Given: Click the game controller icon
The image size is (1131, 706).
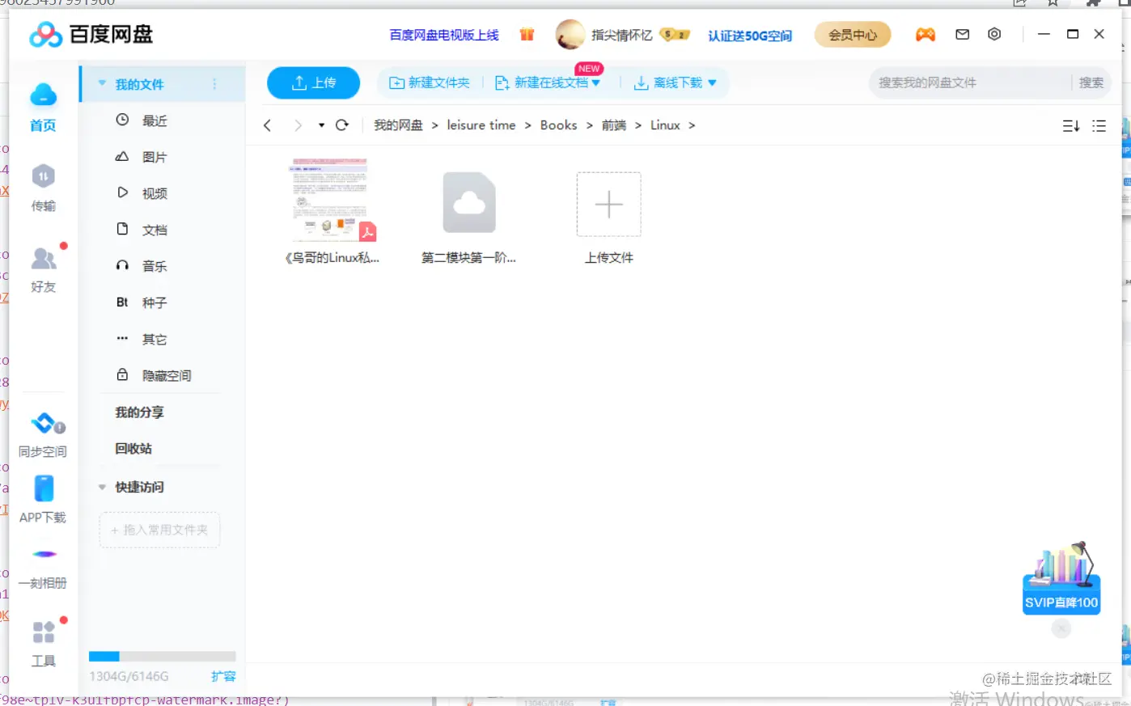Looking at the screenshot, I should pyautogui.click(x=925, y=34).
